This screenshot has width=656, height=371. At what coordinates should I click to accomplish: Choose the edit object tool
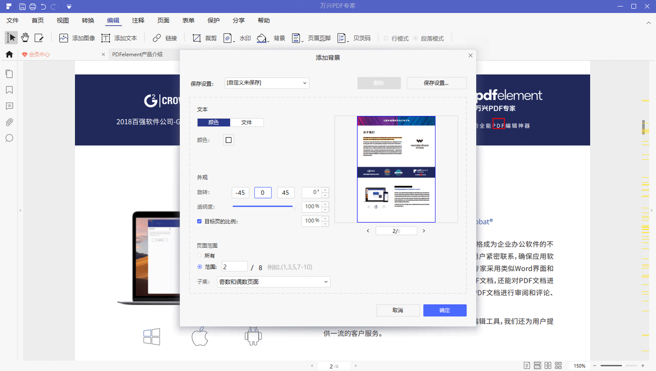(39, 38)
